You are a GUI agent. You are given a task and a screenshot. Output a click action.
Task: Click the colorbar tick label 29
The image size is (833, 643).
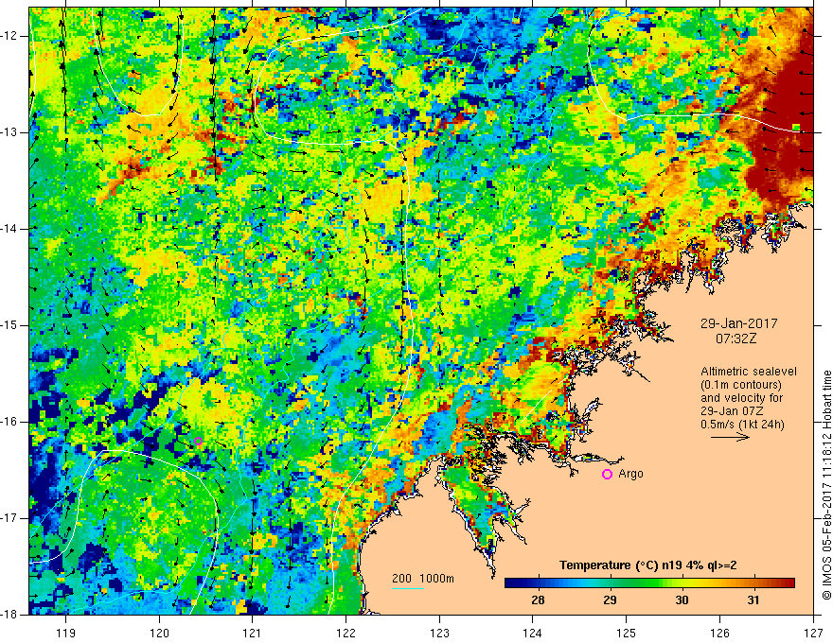click(x=610, y=600)
